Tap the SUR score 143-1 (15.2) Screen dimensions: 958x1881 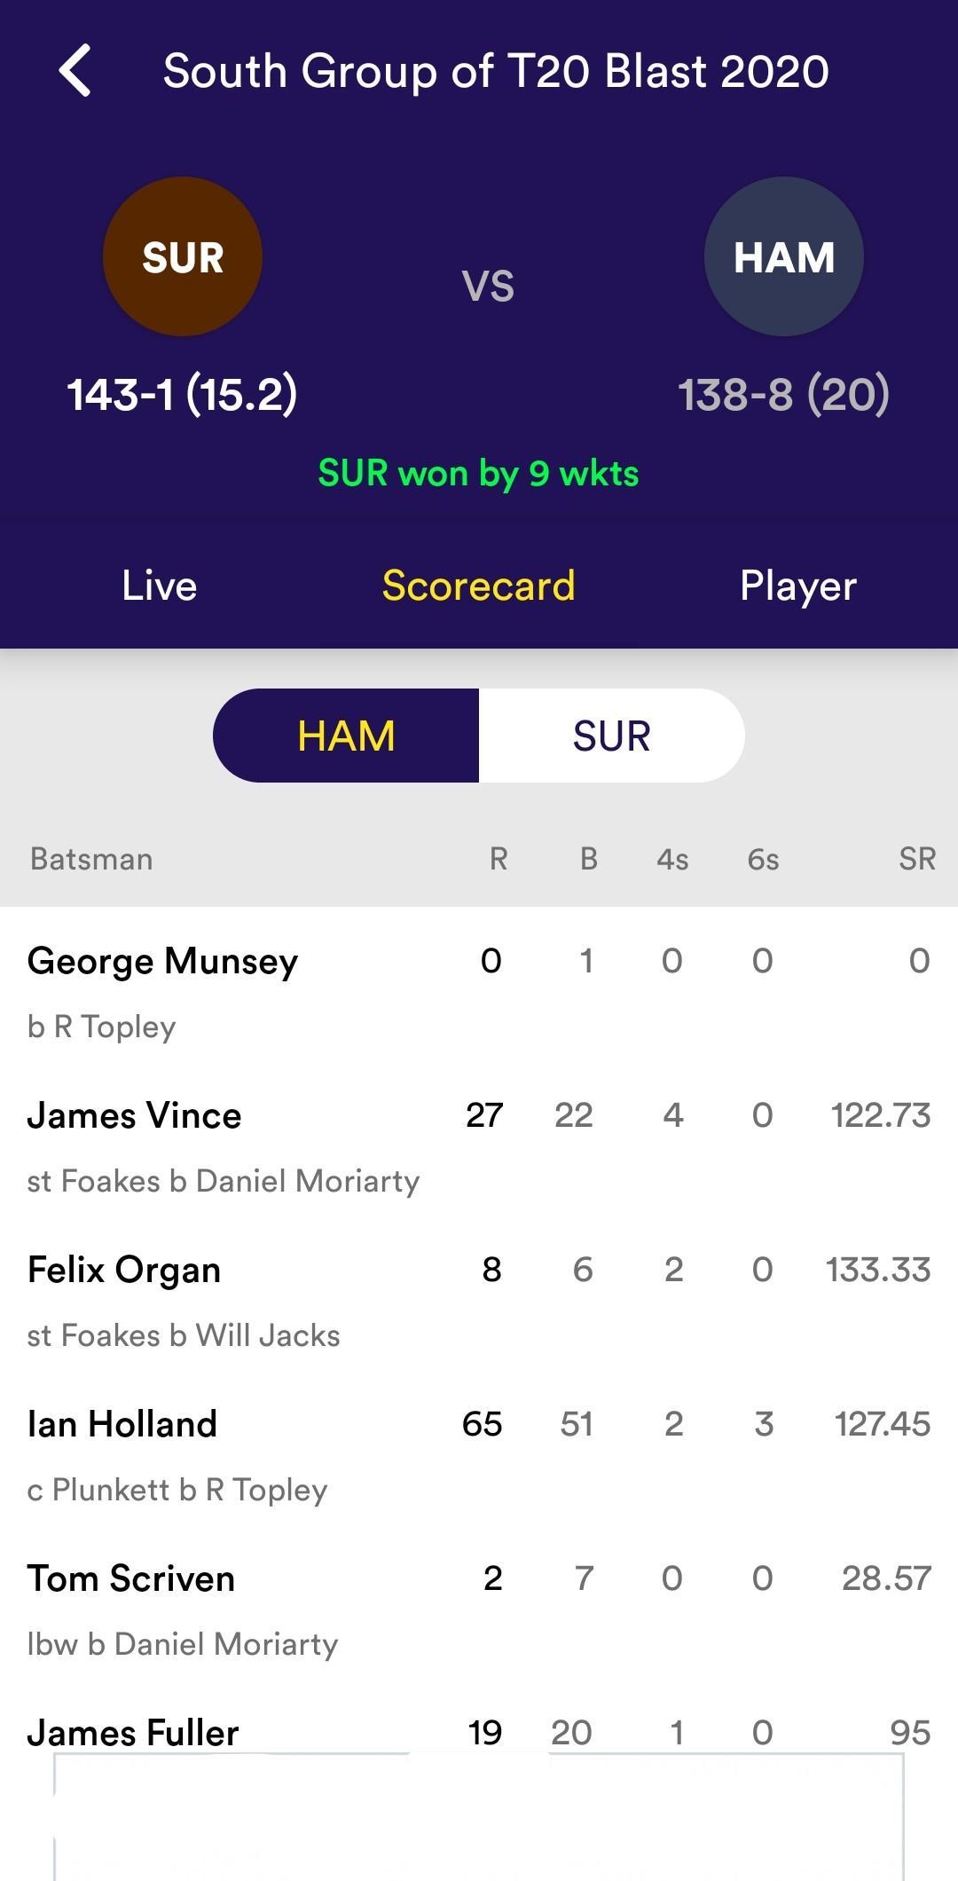[x=183, y=394]
